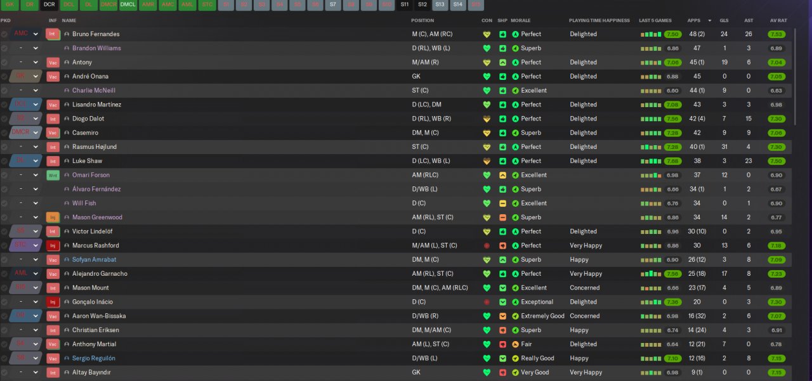Click André Onana's condition heart icon

487,76
